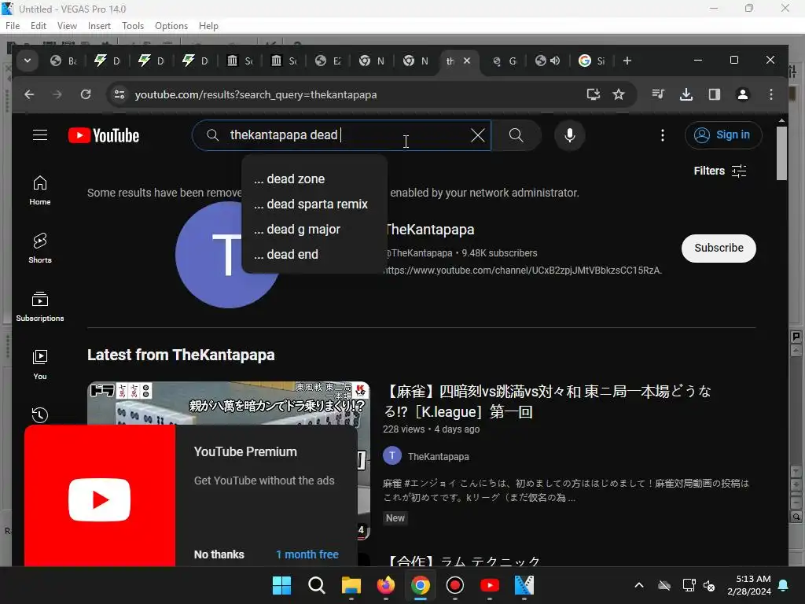The image size is (805, 604).
Task: Start voice search with the microphone
Action: pos(569,135)
